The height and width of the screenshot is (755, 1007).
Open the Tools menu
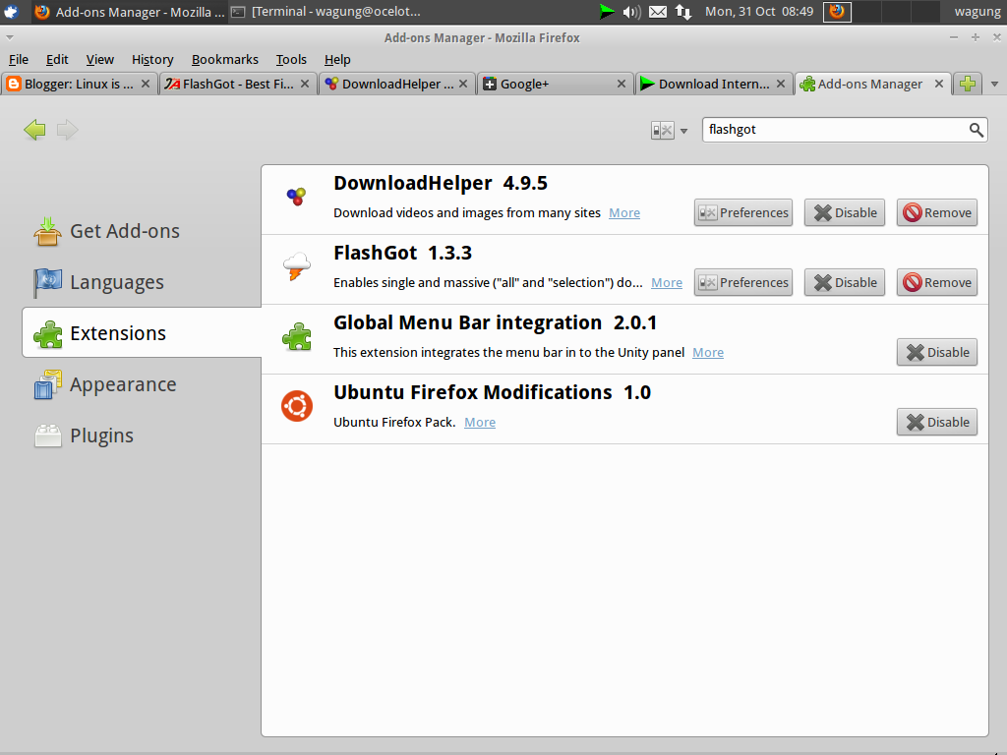point(291,60)
